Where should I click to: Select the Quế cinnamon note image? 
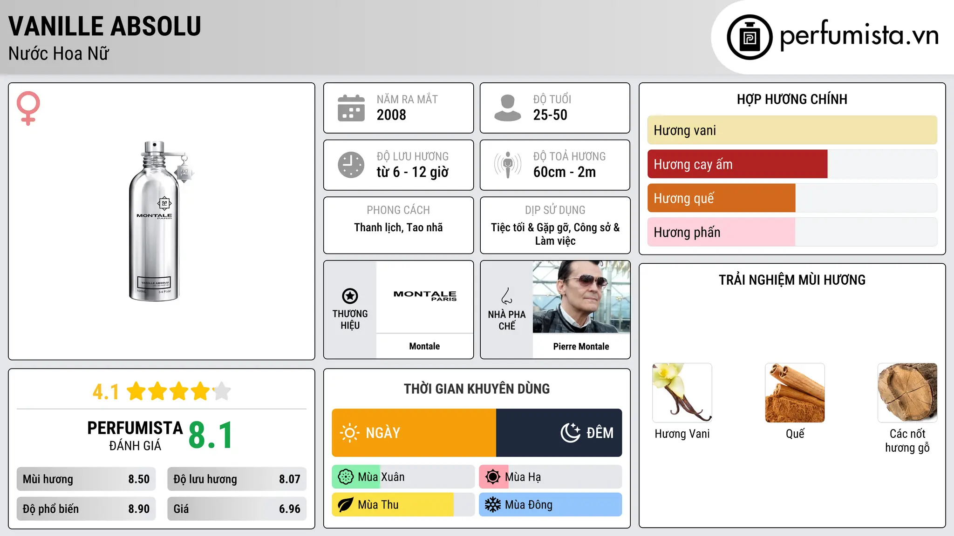click(x=795, y=393)
